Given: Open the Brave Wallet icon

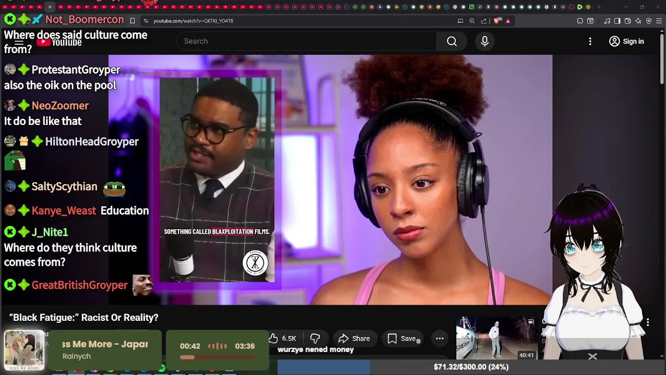Looking at the screenshot, I should pos(627,21).
